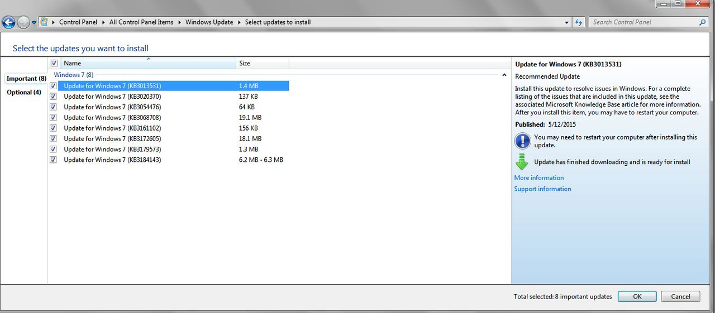Click the search magnifier icon
This screenshot has height=313, width=715.
702,22
